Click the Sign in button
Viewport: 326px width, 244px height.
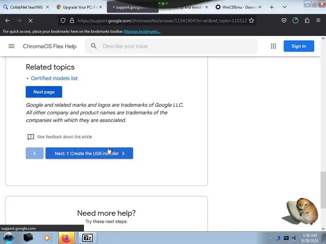(x=299, y=46)
